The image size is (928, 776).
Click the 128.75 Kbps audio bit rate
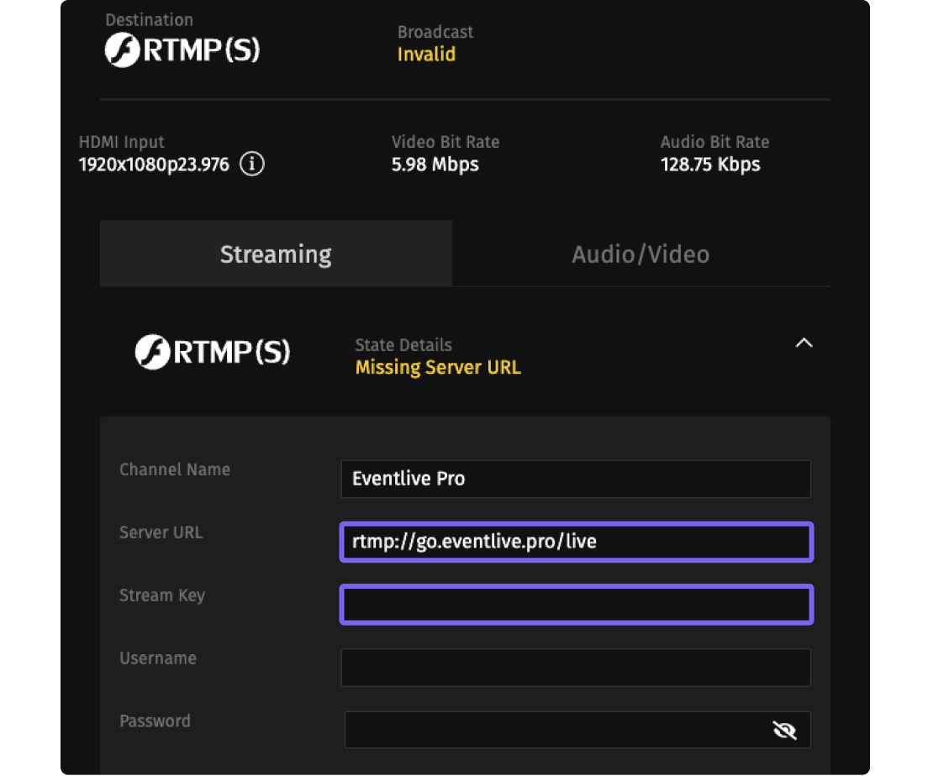pyautogui.click(x=710, y=165)
